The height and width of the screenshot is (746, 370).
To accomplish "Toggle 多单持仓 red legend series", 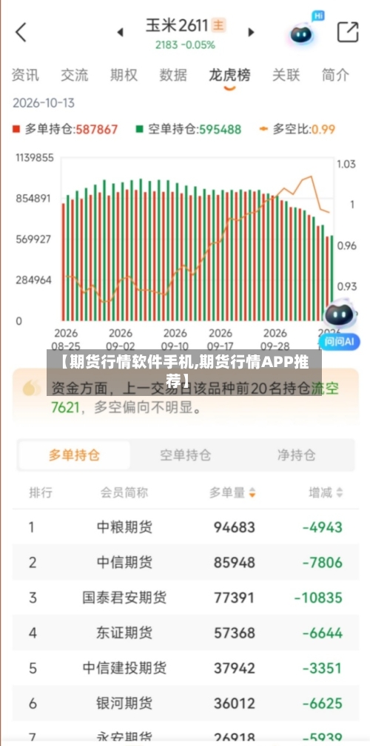I will pyautogui.click(x=65, y=129).
